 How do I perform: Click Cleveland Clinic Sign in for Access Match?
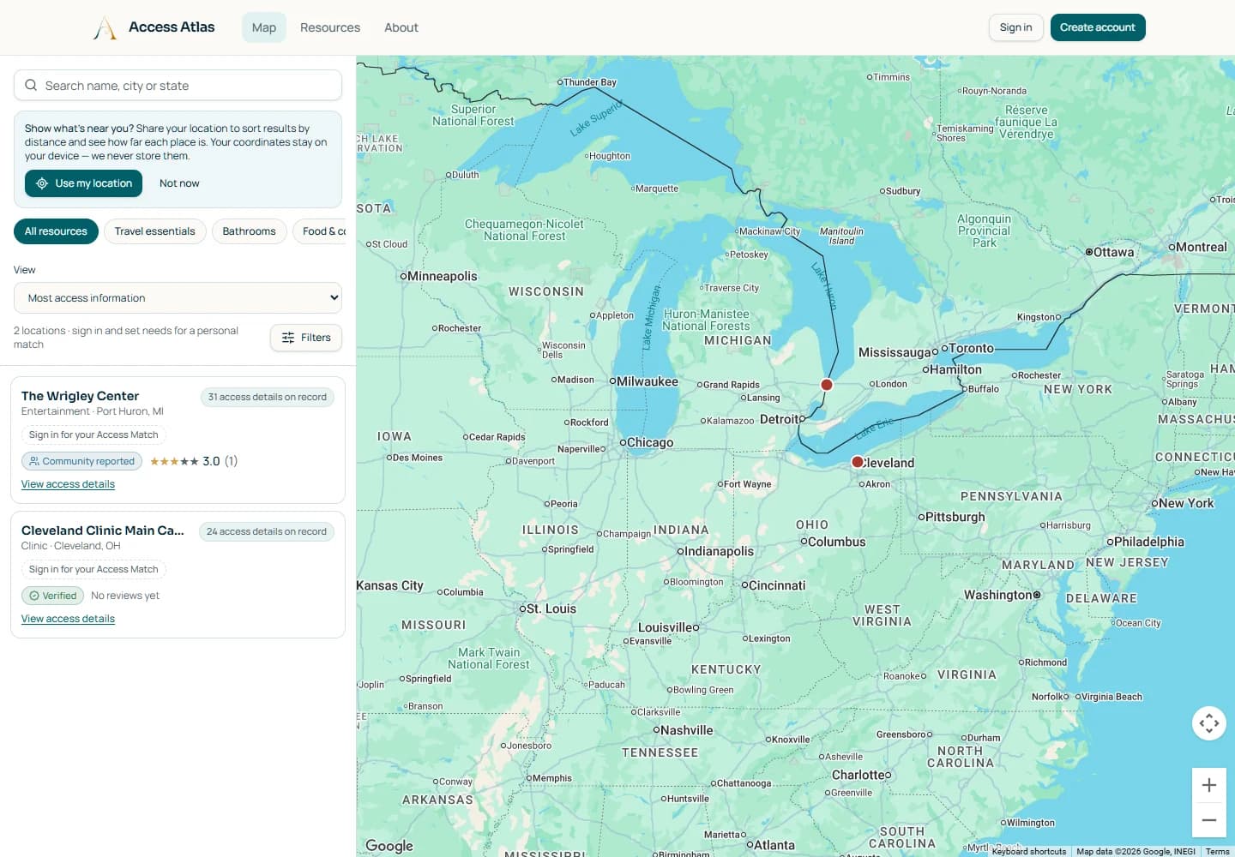coord(93,569)
